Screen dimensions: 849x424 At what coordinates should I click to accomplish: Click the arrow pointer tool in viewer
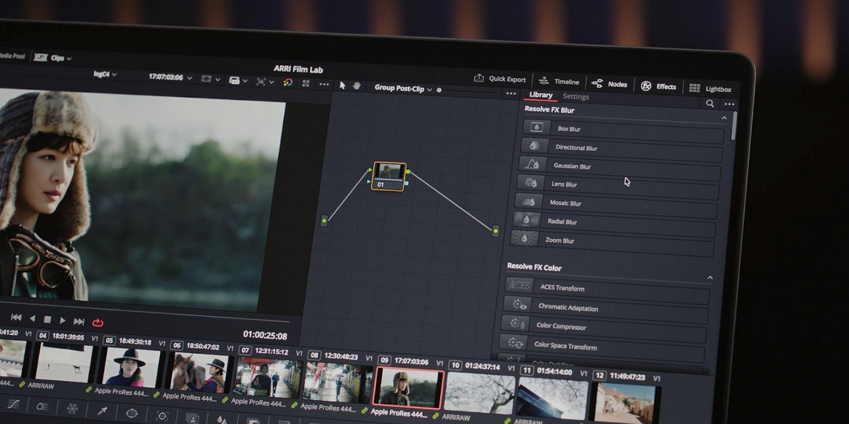[x=342, y=85]
